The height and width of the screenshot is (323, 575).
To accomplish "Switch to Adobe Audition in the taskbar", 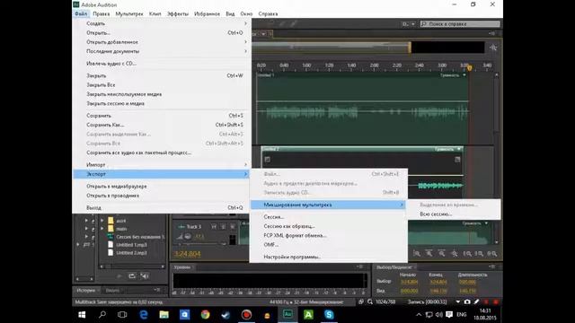I will (x=287, y=315).
